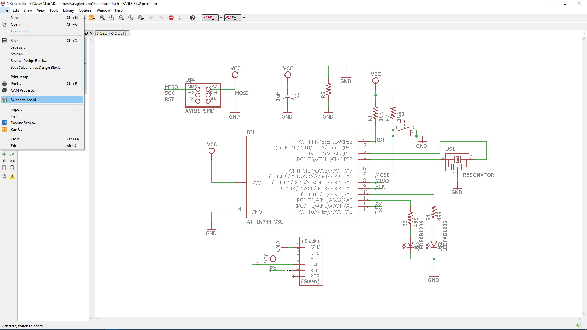This screenshot has height=330, width=587.
Task: Open CAM Processor... entry
Action: coord(42,90)
